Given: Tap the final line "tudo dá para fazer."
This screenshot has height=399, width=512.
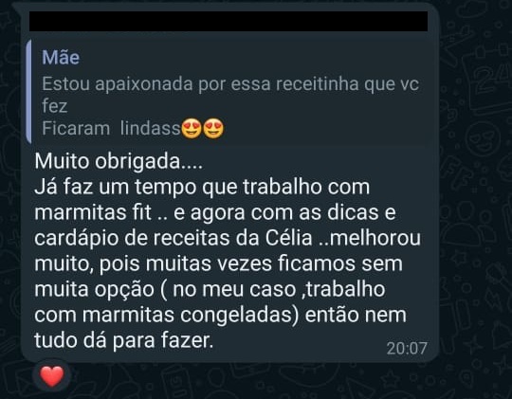Looking at the screenshot, I should 124,340.
